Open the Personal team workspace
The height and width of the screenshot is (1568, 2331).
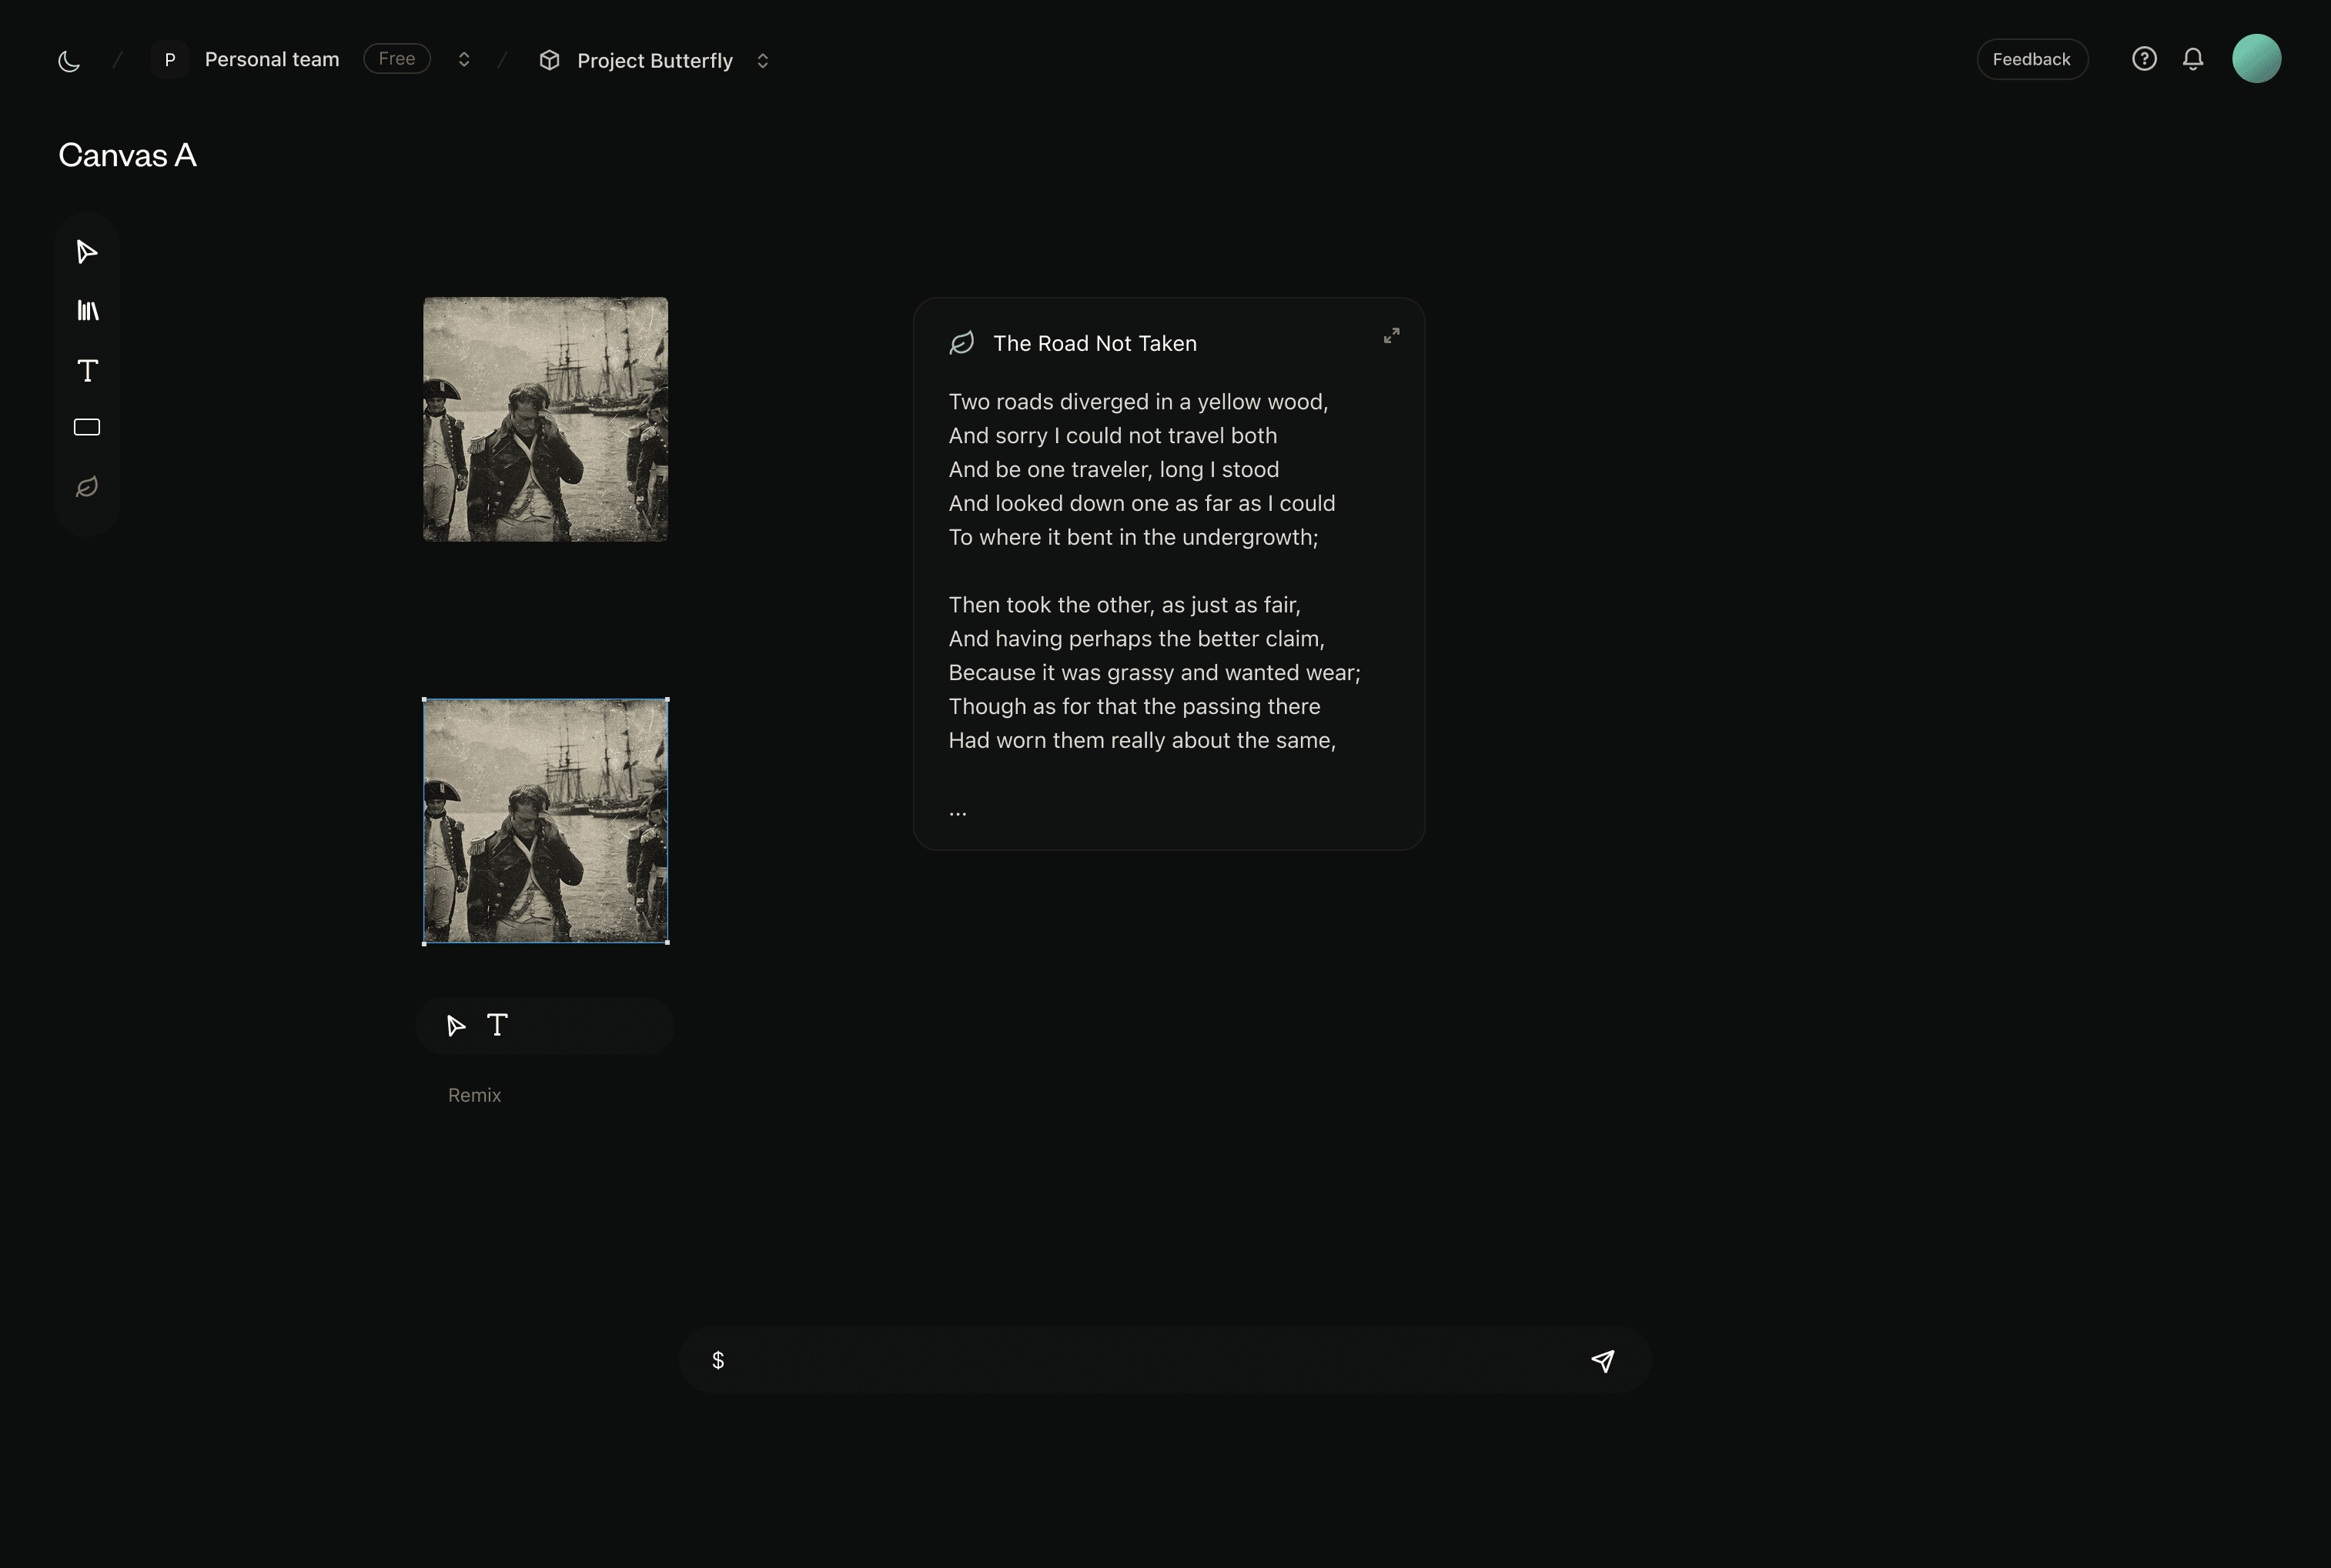point(272,60)
